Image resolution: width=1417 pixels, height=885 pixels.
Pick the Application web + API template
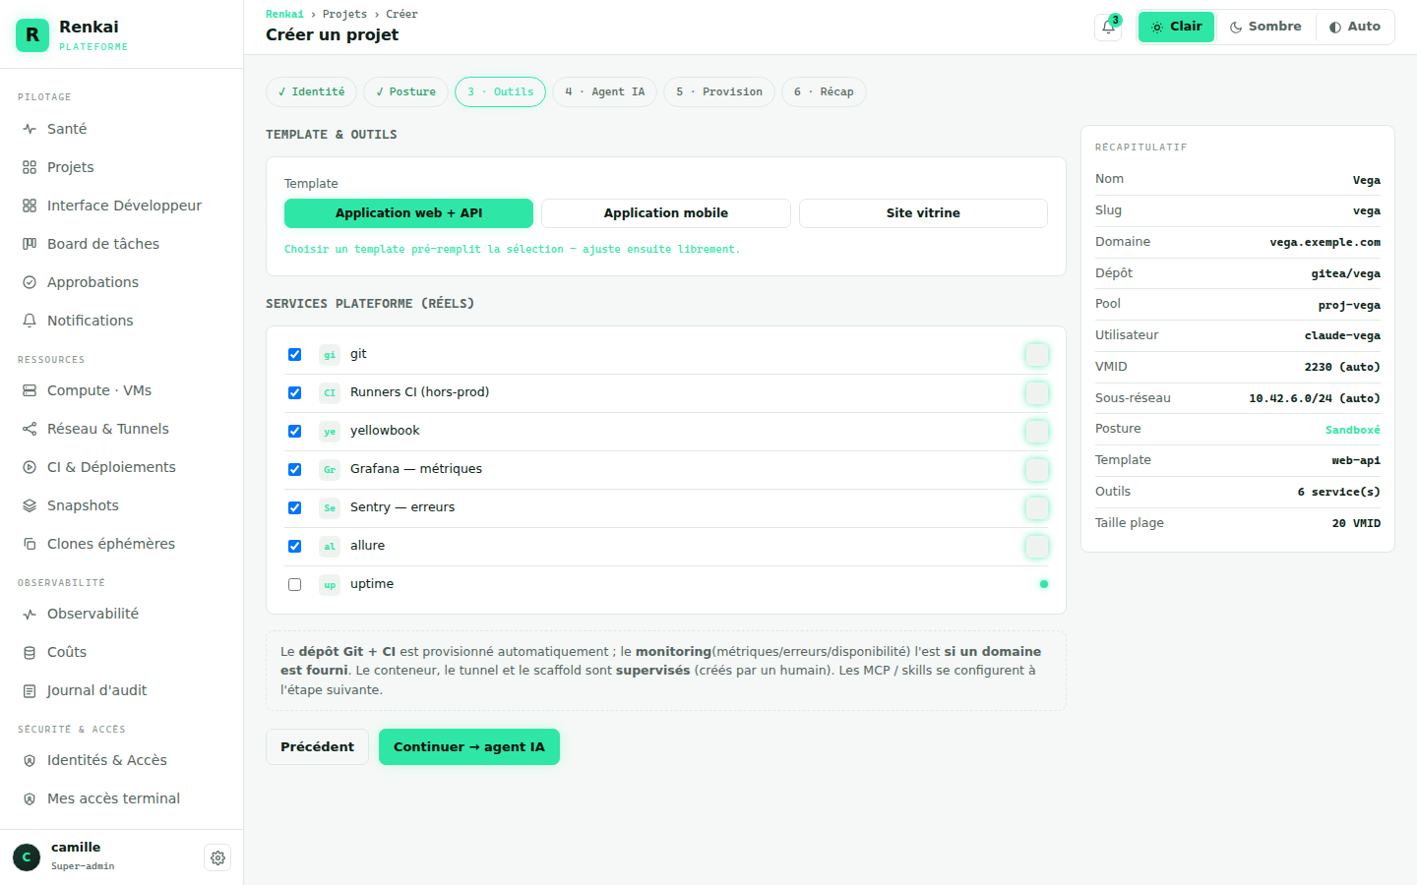pos(408,213)
